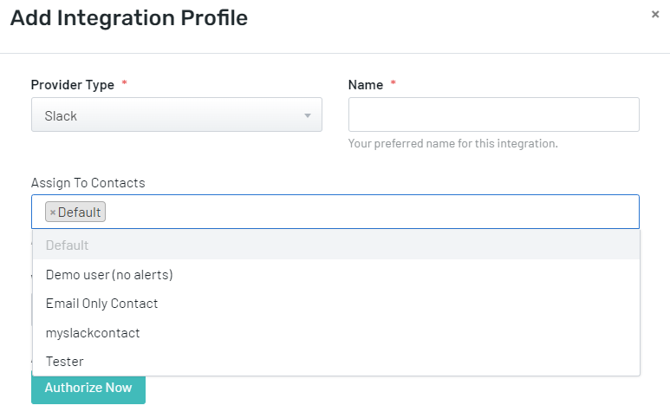Pick myslackcontact from the contacts list
Screen dimensions: 670x412
click(336, 332)
